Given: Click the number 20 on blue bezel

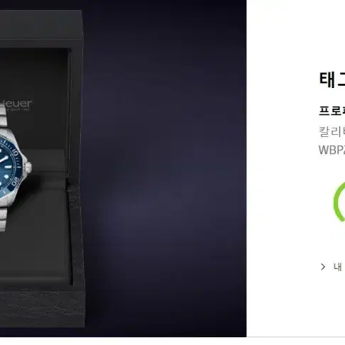Looking at the screenshot, I should pyautogui.click(x=15, y=182).
